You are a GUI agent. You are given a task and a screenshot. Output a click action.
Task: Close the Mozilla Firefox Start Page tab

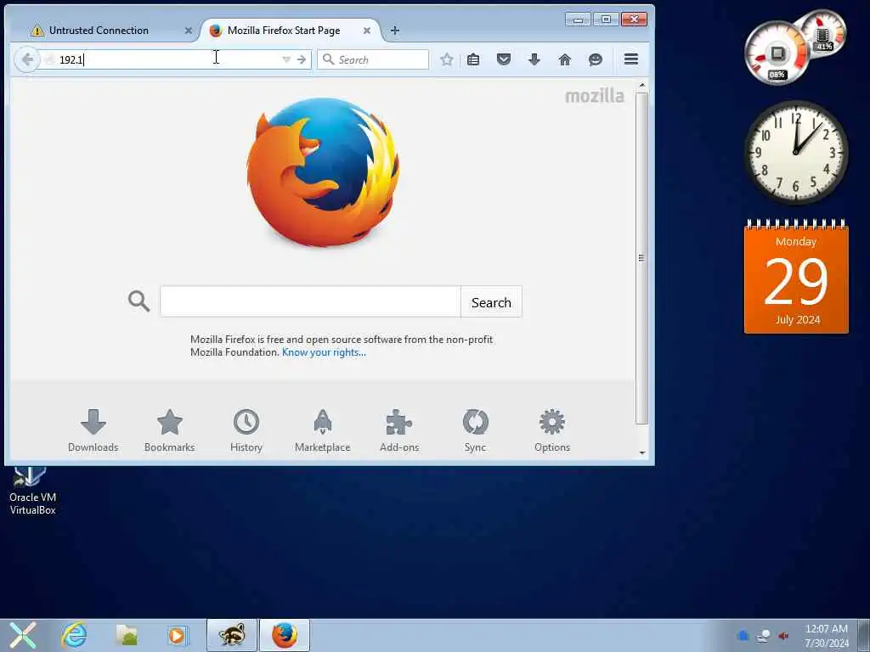(x=367, y=31)
